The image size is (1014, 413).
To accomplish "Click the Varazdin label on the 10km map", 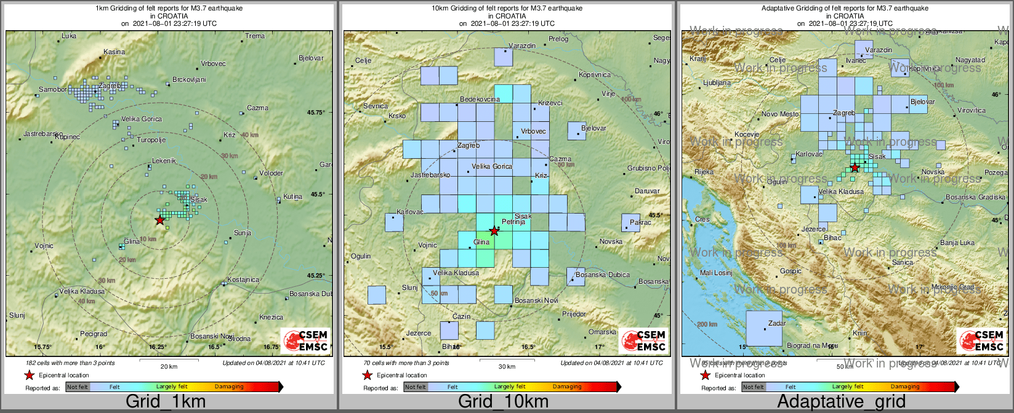I will 522,46.
